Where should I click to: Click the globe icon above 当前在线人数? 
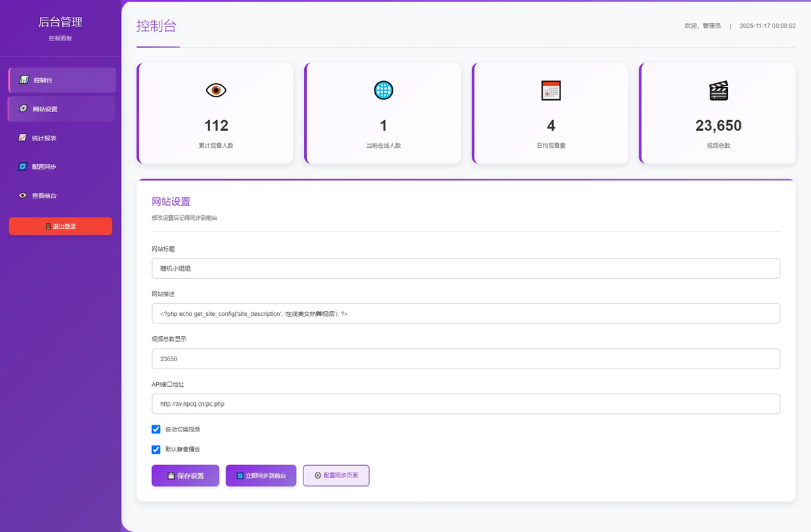coord(383,90)
